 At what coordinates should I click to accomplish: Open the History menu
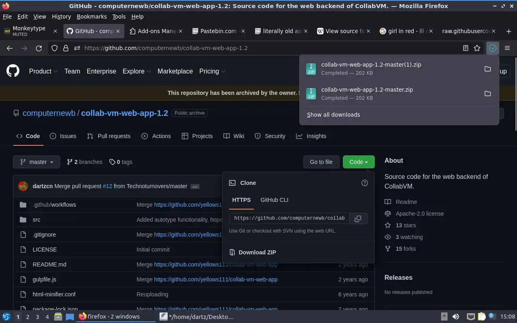coord(61,17)
